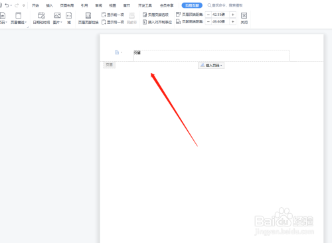Click the highlighted 页眉页脚 tab

(192, 5)
